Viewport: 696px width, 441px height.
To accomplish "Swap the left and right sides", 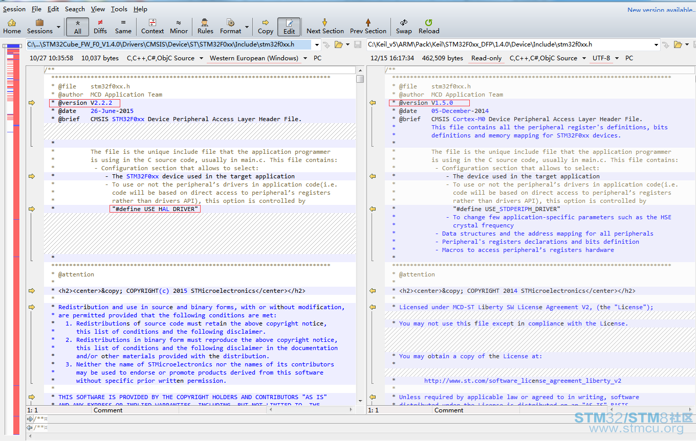I will tap(403, 27).
